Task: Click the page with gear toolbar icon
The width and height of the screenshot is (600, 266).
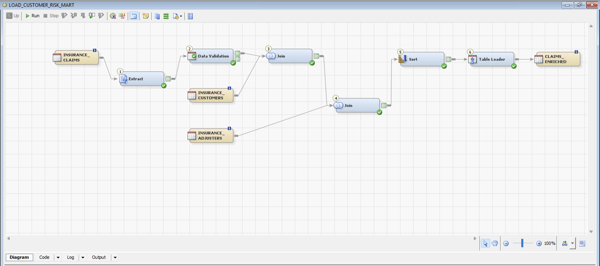Action: 176,16
